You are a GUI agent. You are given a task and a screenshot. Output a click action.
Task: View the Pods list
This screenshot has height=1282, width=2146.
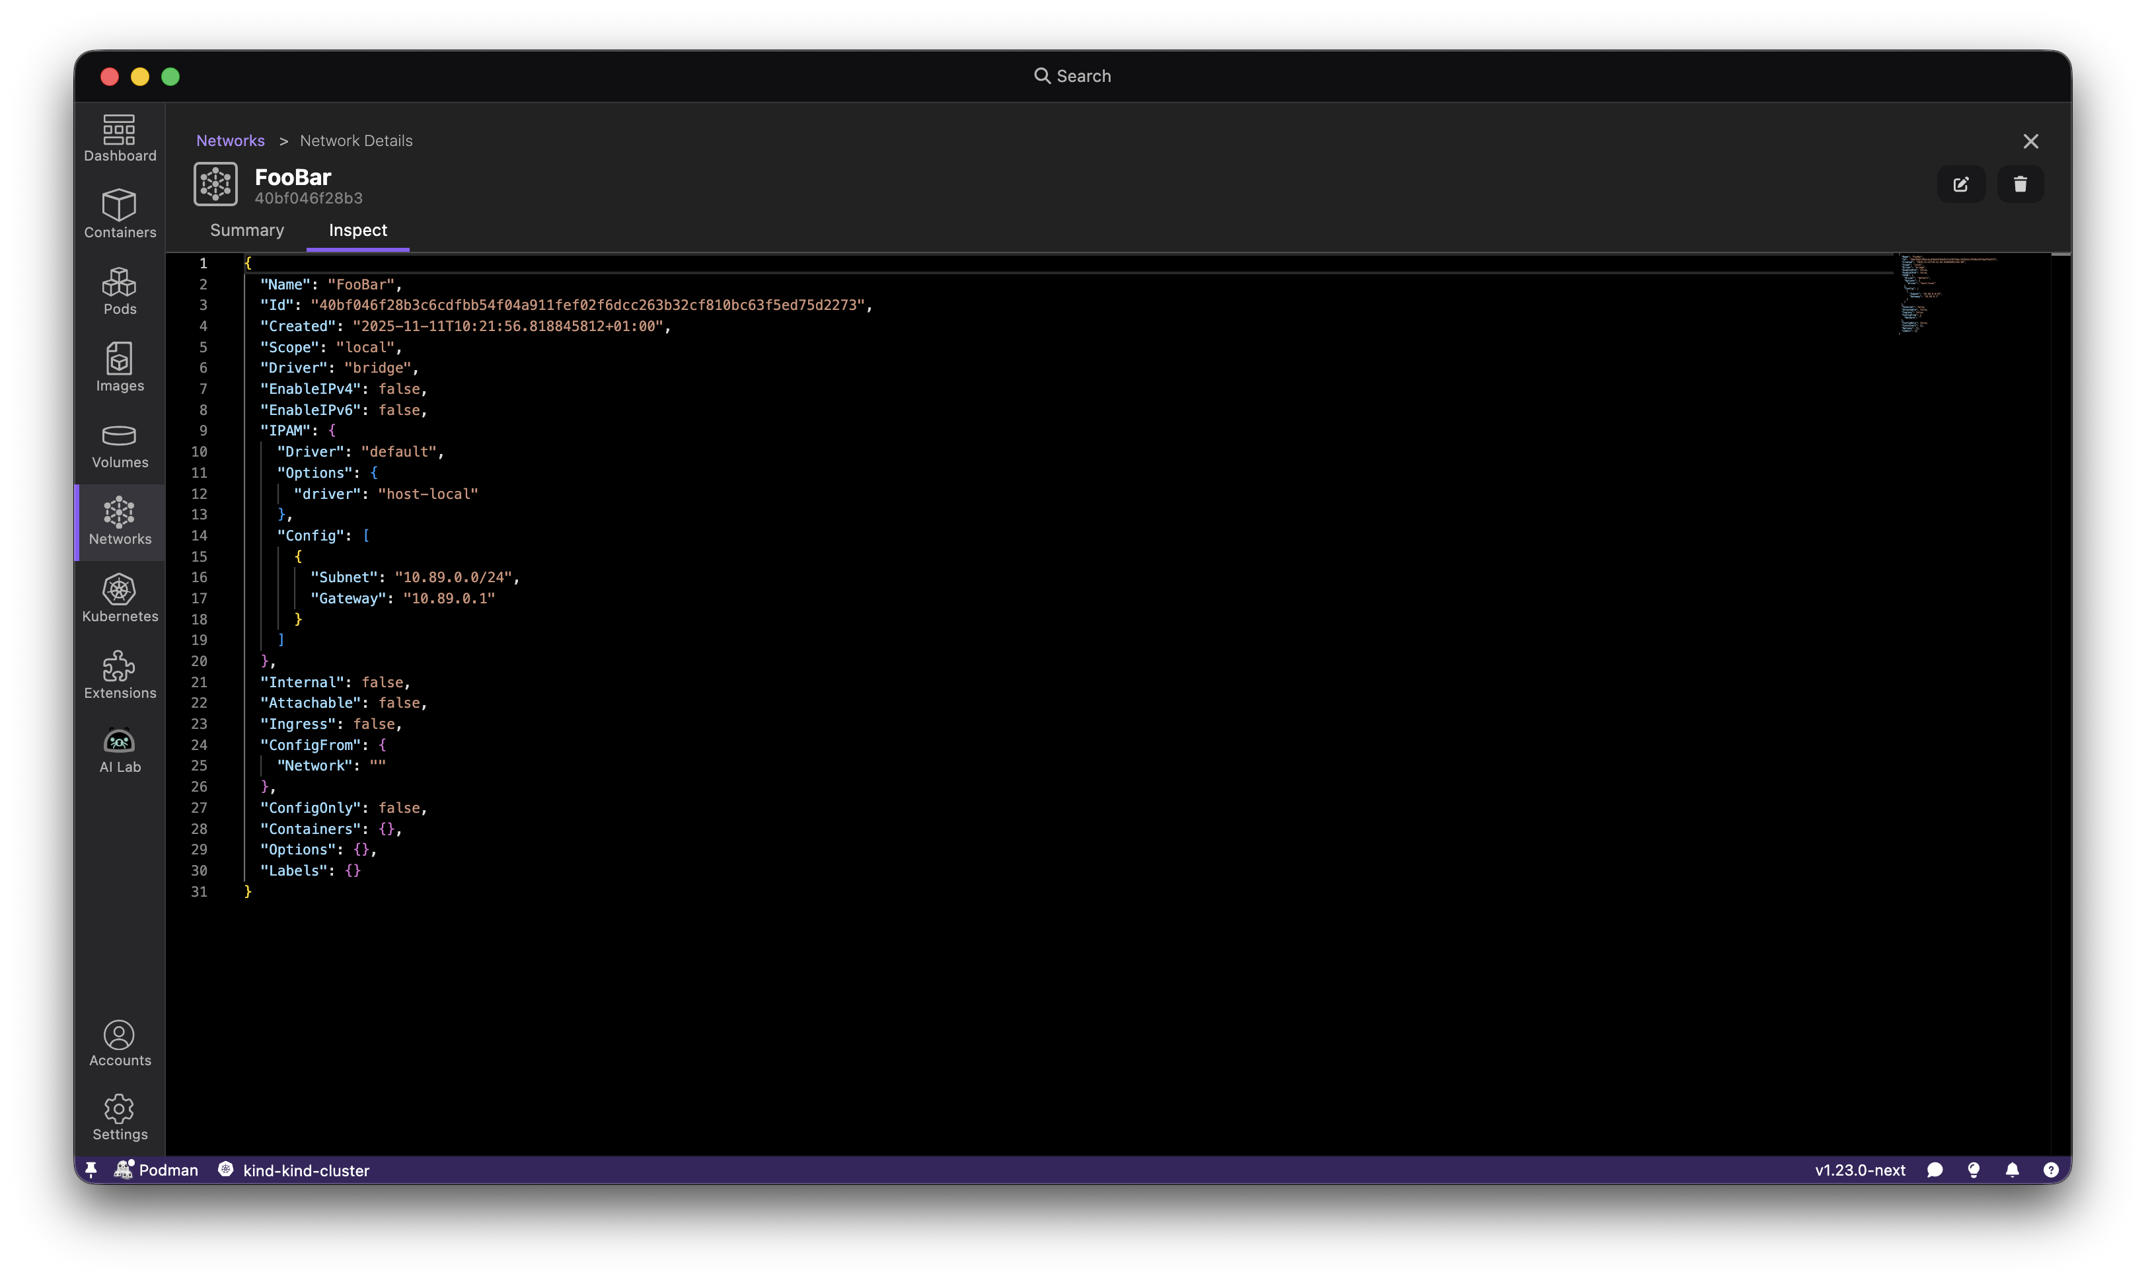[119, 290]
